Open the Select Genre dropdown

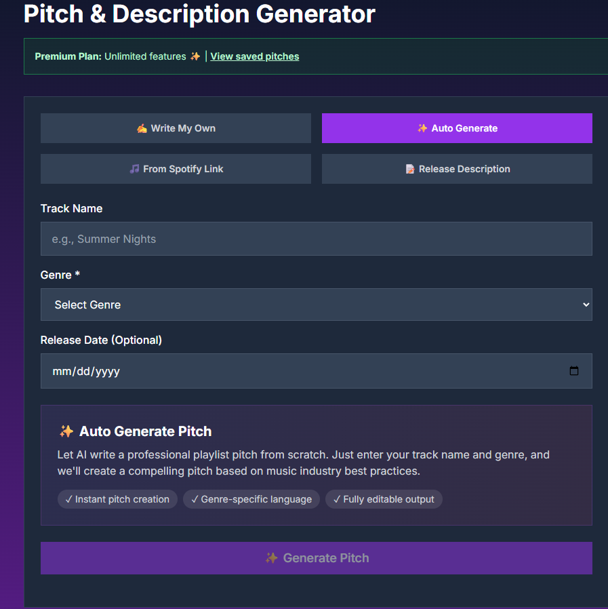[x=317, y=304]
